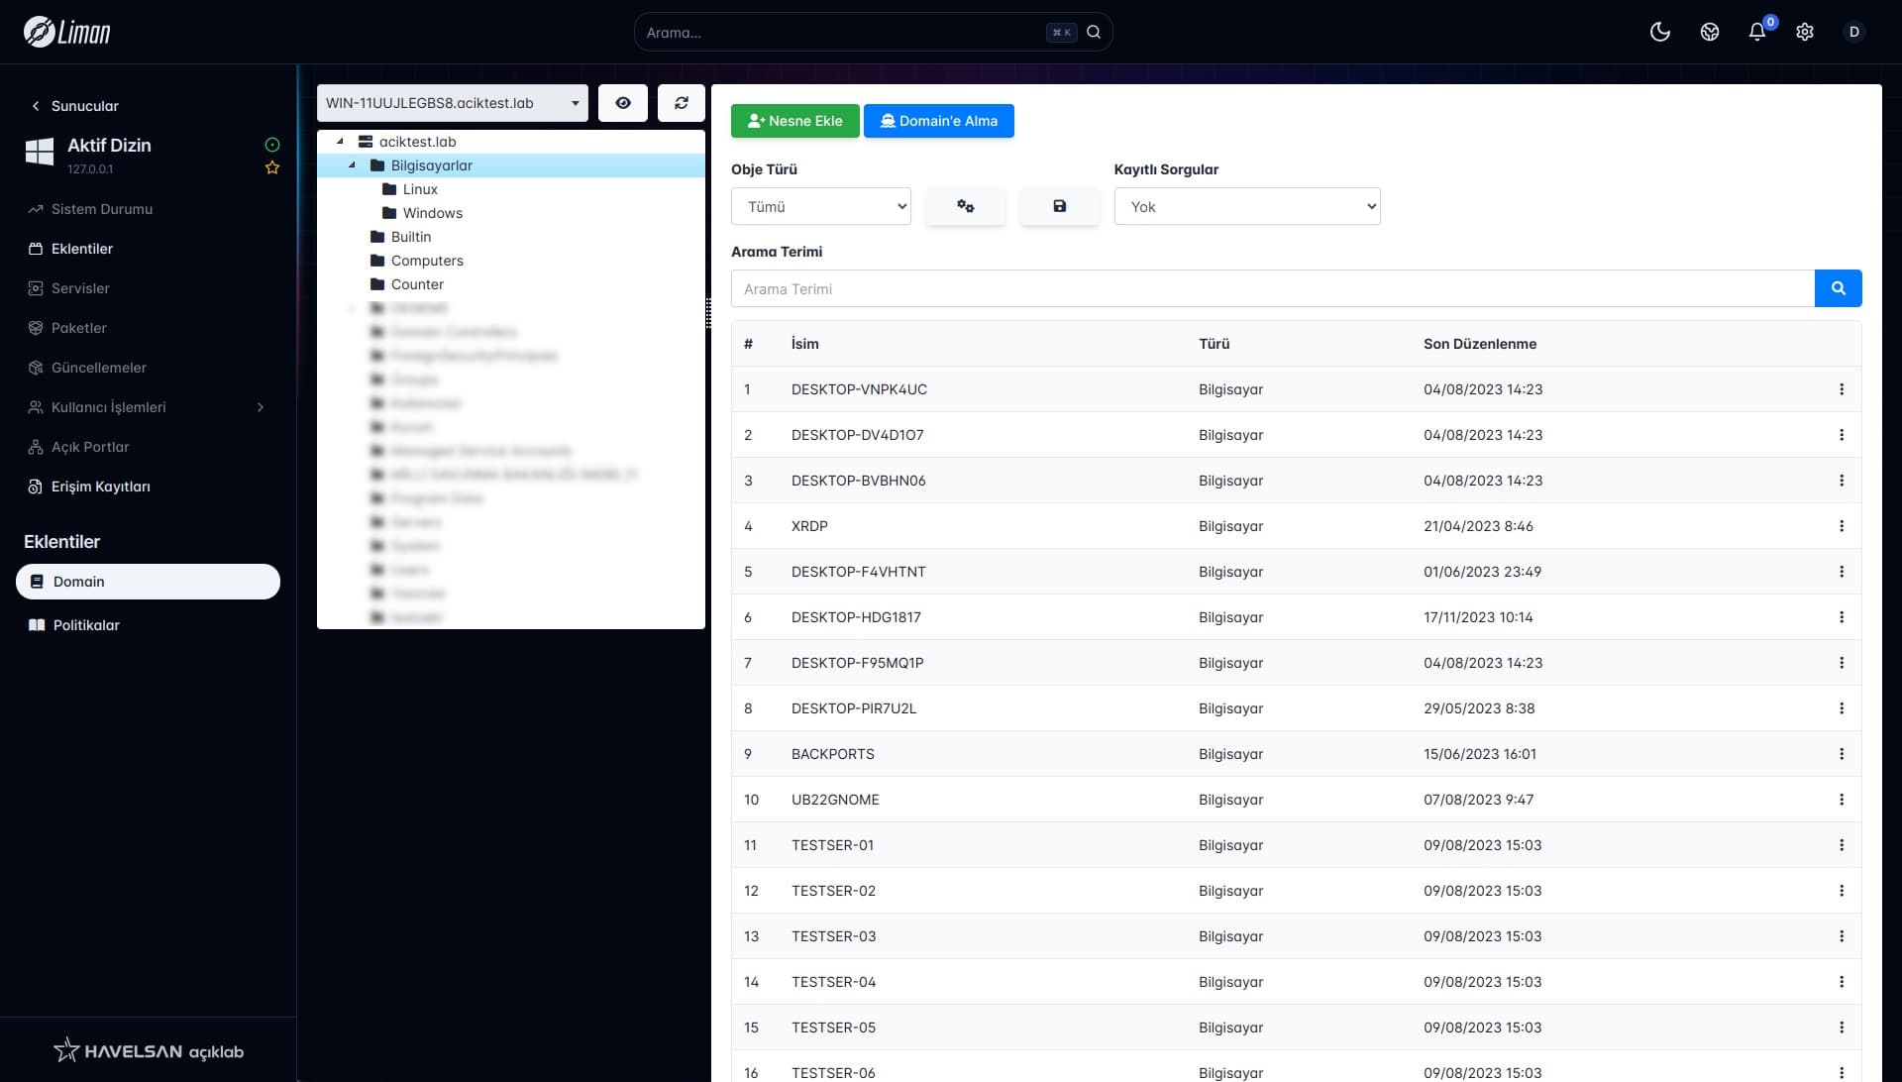Open the notifications bell

[x=1756, y=32]
